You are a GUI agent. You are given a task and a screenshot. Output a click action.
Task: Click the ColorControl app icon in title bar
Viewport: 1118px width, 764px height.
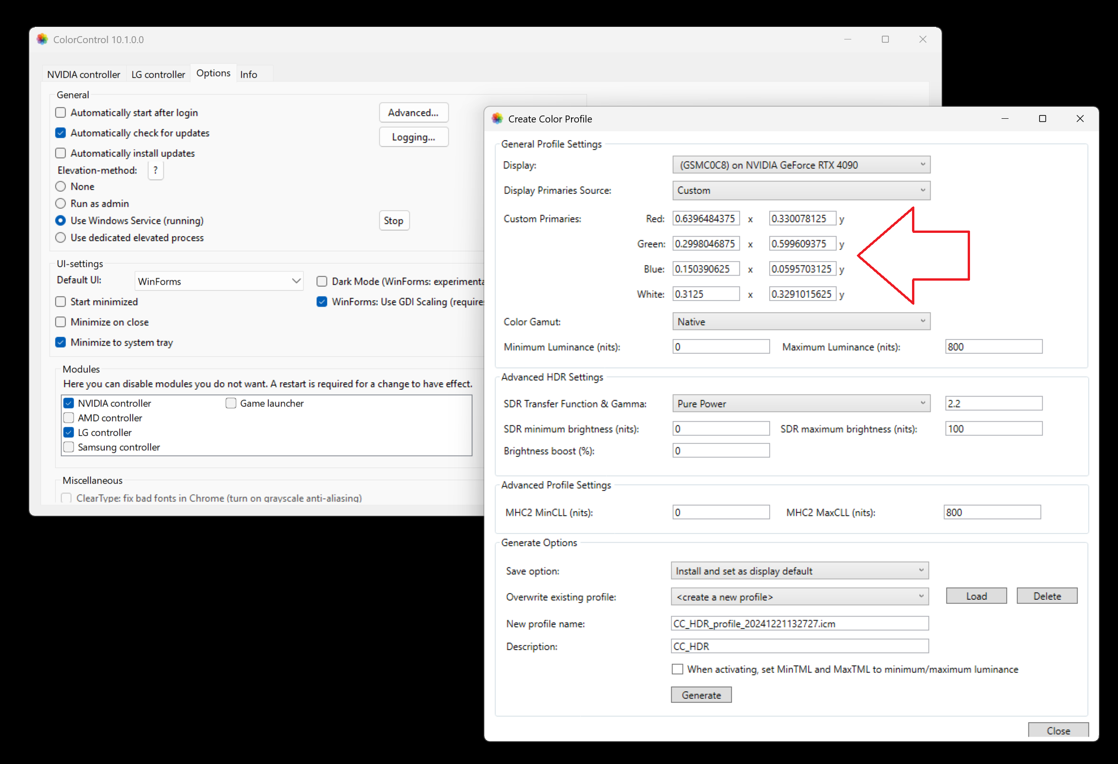42,39
